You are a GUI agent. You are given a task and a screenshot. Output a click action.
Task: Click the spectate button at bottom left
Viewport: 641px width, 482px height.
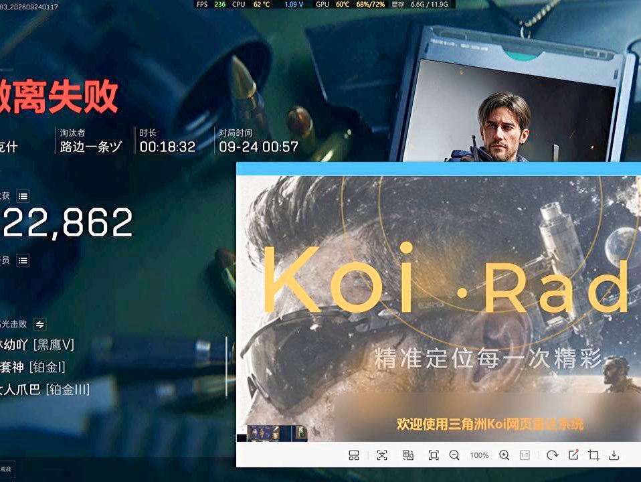7,469
